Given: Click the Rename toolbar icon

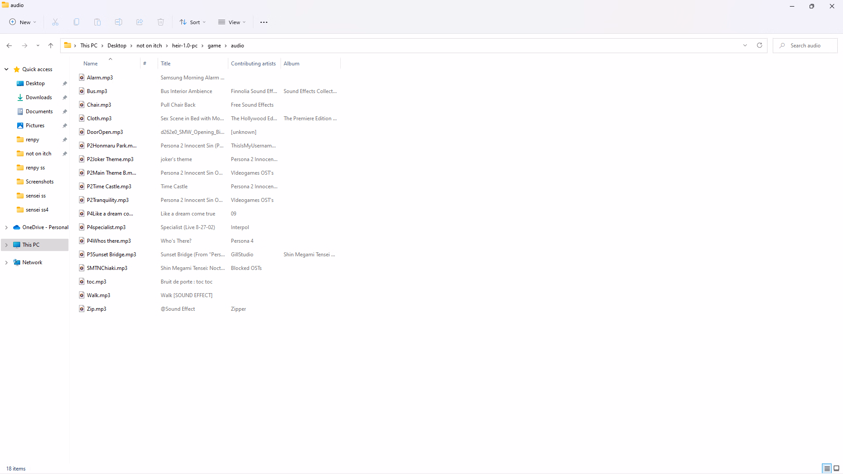Looking at the screenshot, I should [119, 22].
